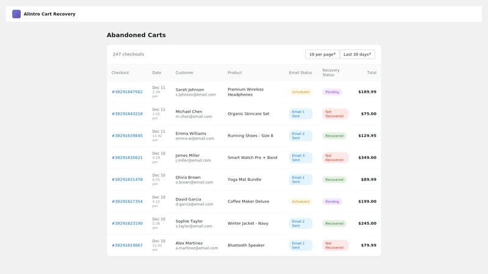Click the Alintro Cart Recovery logo icon
This screenshot has height=274, width=488.
16,14
